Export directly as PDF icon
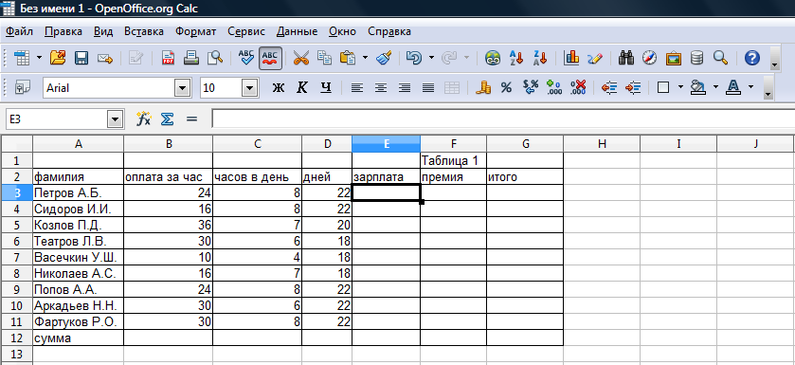 tap(169, 58)
